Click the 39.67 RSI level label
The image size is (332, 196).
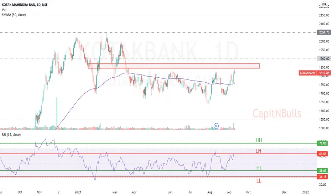pyautogui.click(x=322, y=171)
